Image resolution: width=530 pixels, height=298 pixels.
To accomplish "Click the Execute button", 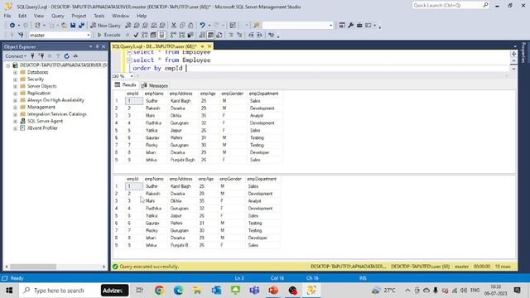I will coord(108,35).
